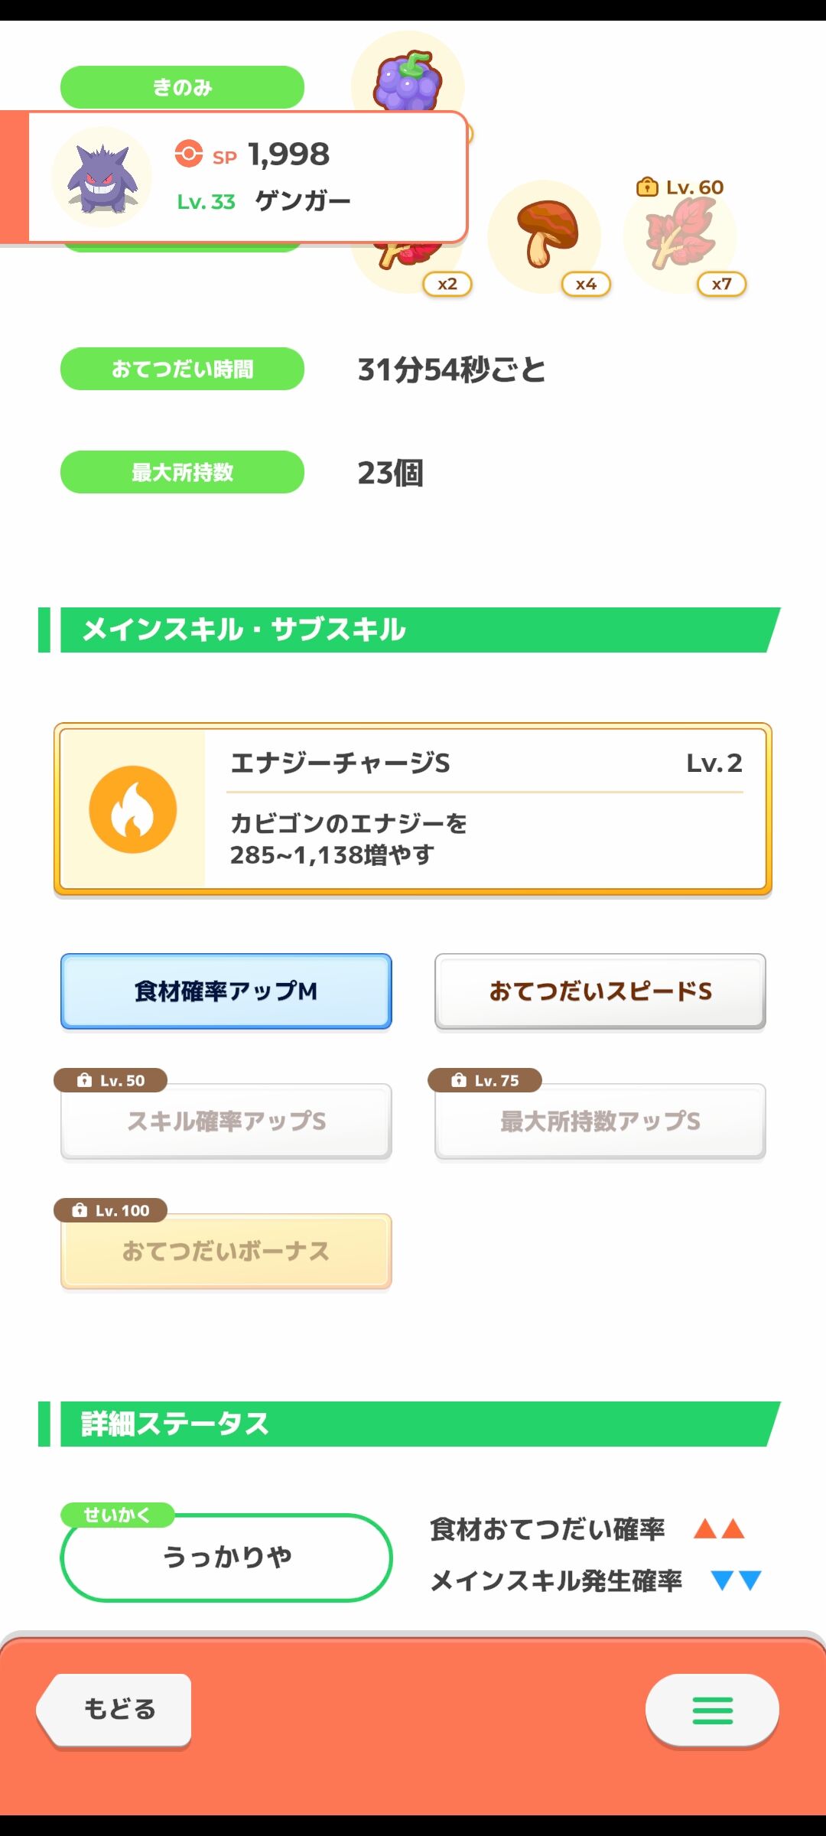Image resolution: width=826 pixels, height=1836 pixels.
Task: Tap the locked Lv. 60 red herb ingredient
Action: (x=680, y=233)
